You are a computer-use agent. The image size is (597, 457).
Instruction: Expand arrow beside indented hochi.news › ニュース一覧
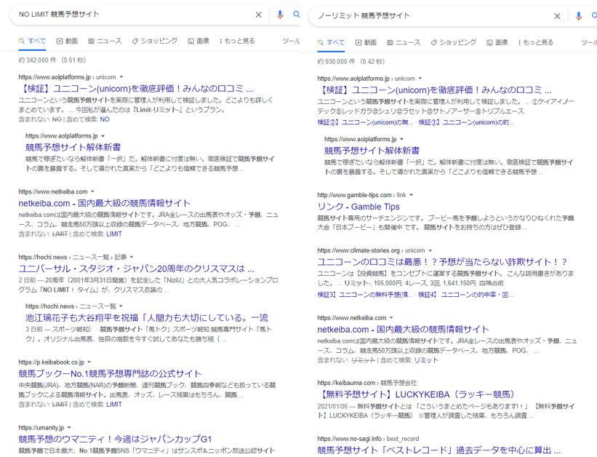point(121,306)
